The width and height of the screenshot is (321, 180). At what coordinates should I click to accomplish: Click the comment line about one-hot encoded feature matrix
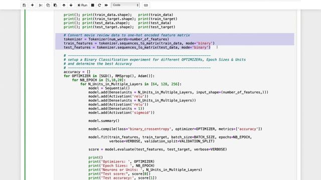[127, 35]
